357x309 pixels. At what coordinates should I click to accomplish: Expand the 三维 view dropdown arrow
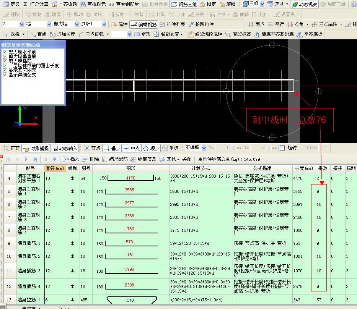262,4
